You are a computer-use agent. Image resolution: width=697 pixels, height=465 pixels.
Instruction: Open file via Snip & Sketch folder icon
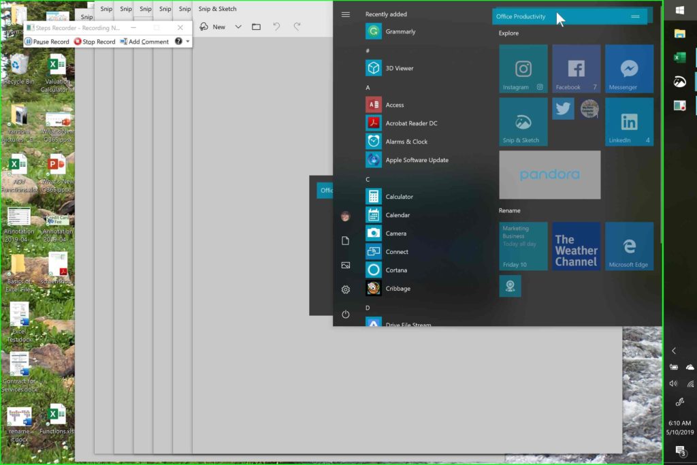[x=256, y=27]
